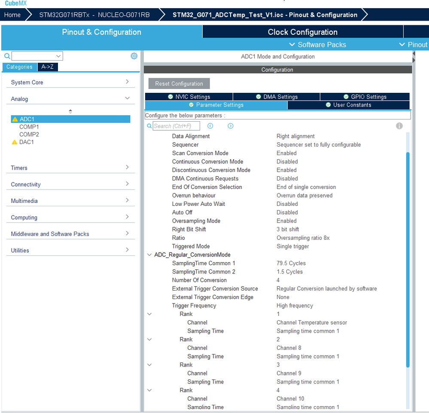429x413 pixels.
Task: Select ADC1 in the Analog list
Action: 70,119
